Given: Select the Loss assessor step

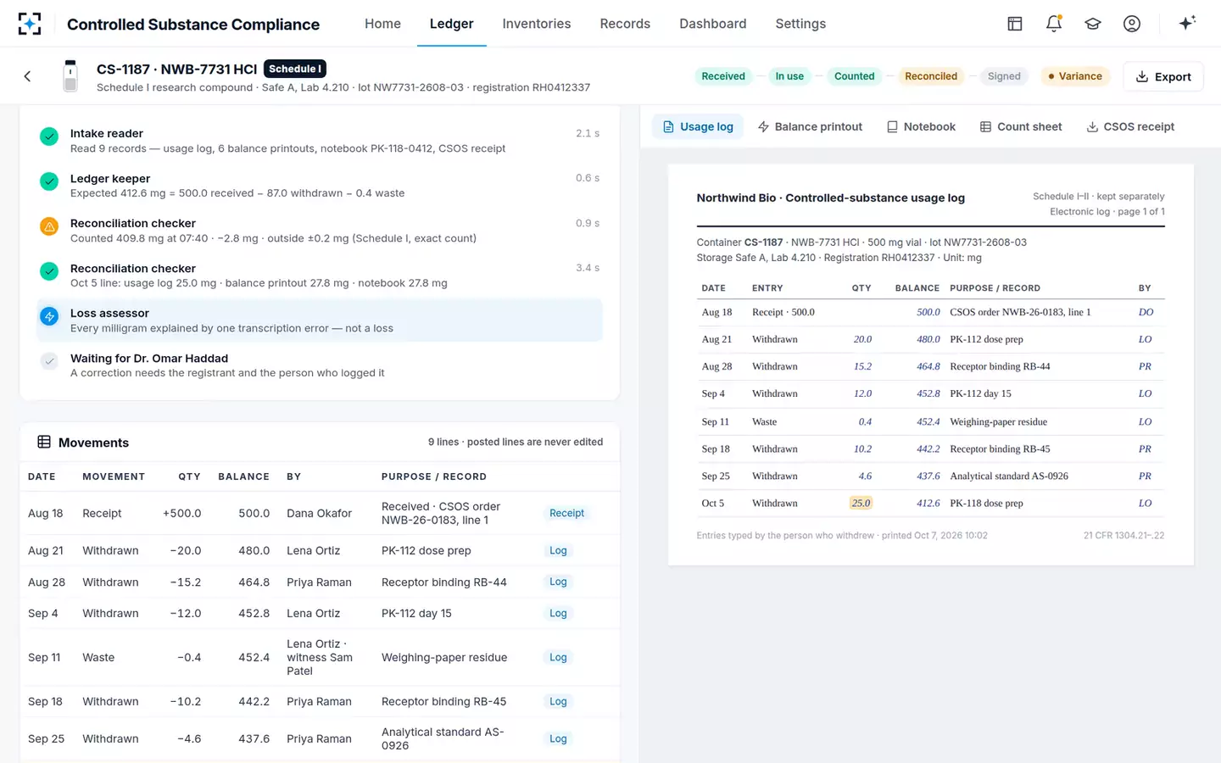Looking at the screenshot, I should 320,320.
